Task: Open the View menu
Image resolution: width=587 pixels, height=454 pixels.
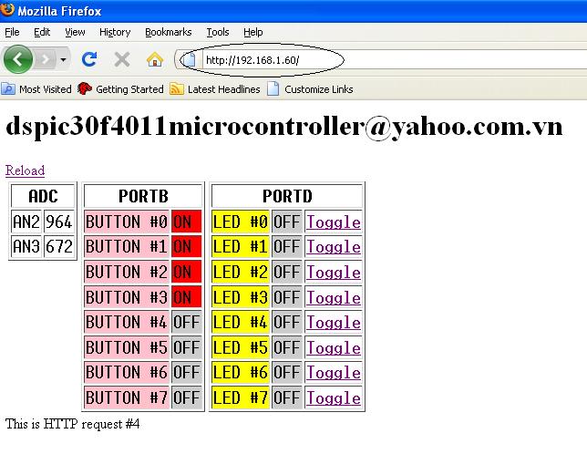Action: [75, 32]
